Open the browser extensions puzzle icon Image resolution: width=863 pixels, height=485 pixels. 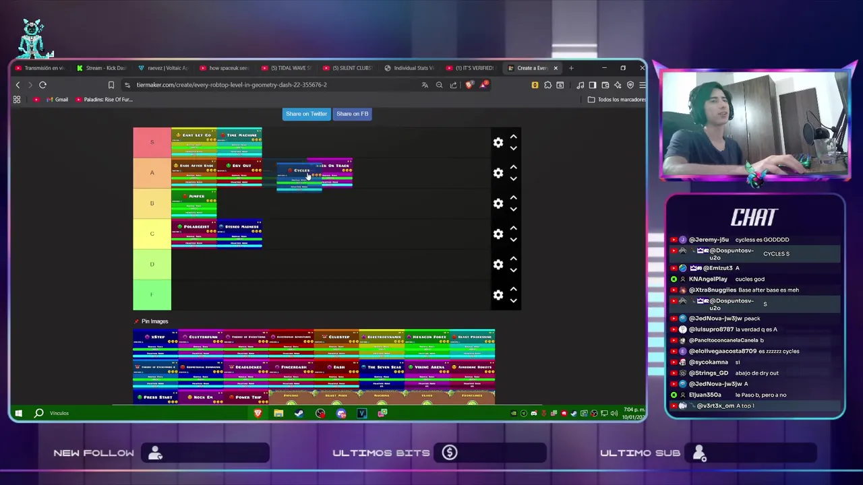(x=547, y=85)
